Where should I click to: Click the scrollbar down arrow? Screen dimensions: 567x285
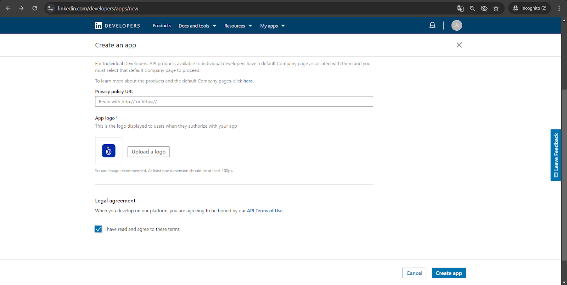[564, 282]
